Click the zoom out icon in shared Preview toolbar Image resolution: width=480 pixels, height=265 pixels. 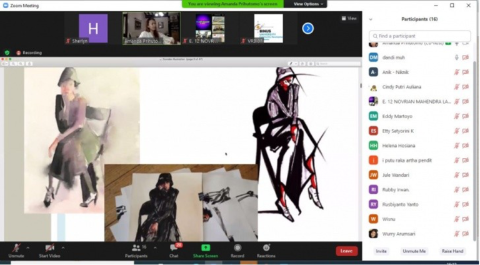coord(13,64)
